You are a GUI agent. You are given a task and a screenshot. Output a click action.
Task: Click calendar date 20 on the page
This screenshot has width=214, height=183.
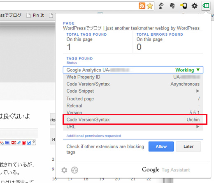pyautogui.click(x=117, y=179)
